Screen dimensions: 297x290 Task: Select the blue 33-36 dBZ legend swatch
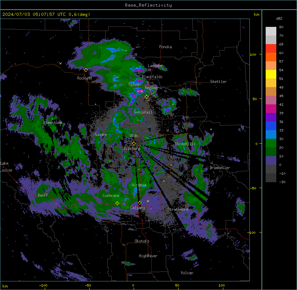pos(271,126)
